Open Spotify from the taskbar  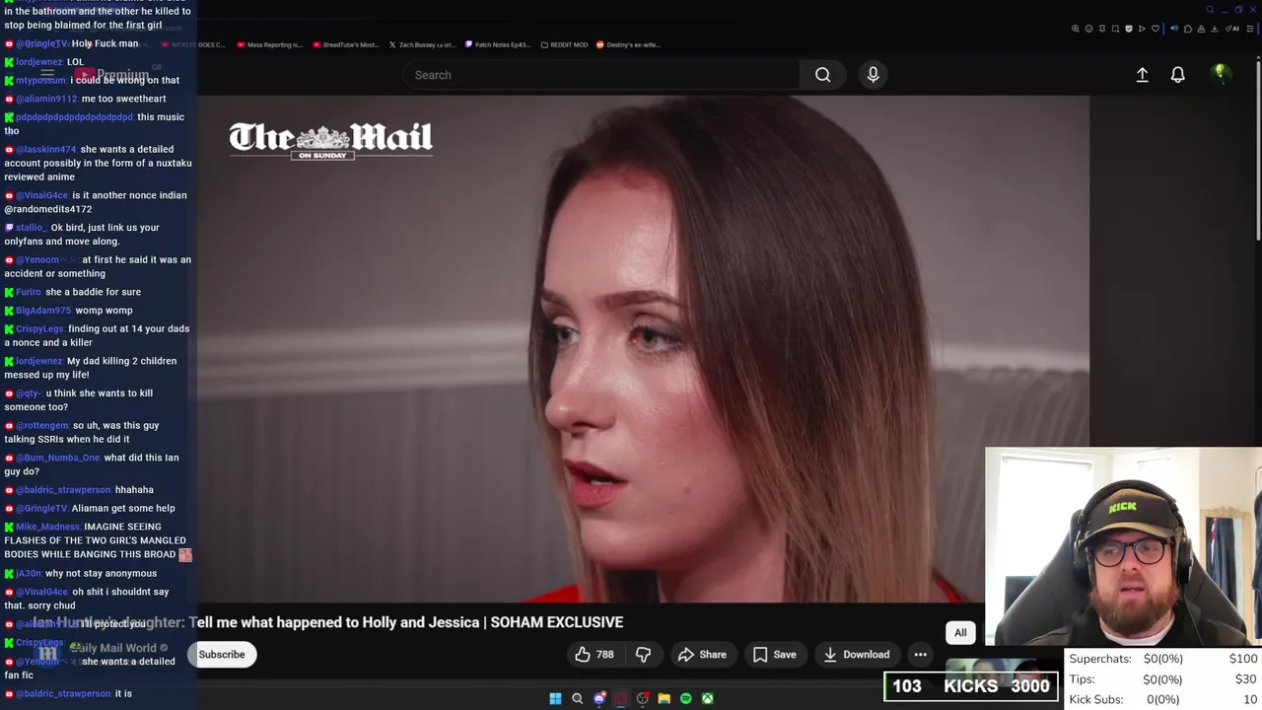tap(686, 698)
